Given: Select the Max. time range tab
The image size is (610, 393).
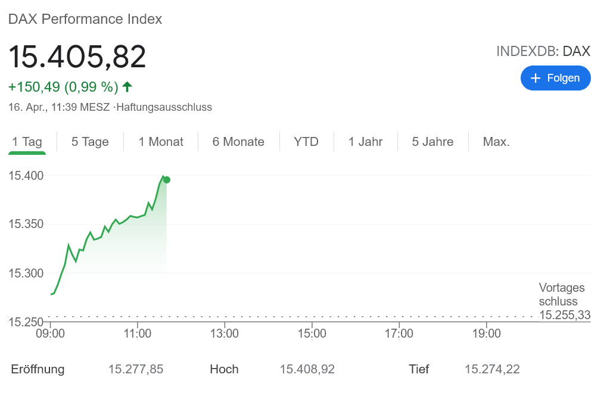Looking at the screenshot, I should [496, 142].
